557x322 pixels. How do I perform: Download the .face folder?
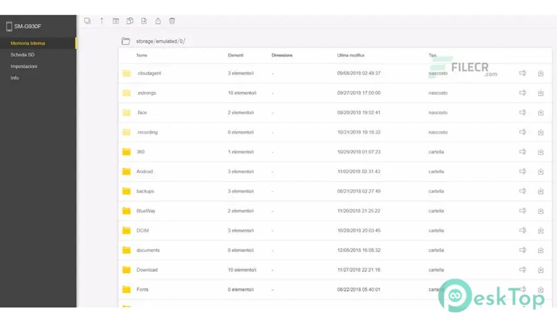pyautogui.click(x=541, y=113)
